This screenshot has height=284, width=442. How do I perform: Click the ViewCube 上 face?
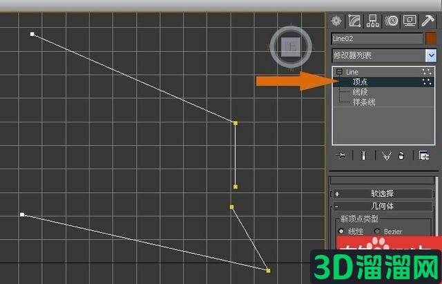click(x=291, y=47)
